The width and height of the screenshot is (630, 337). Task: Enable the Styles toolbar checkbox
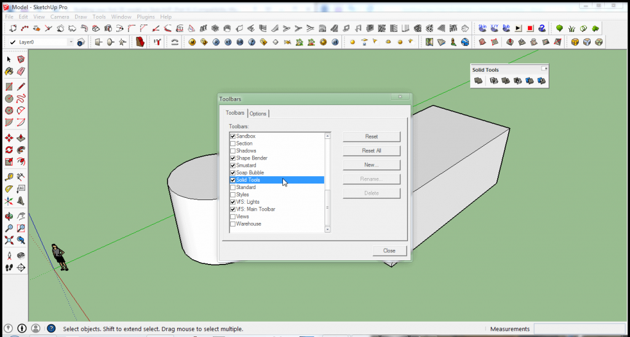pyautogui.click(x=233, y=195)
